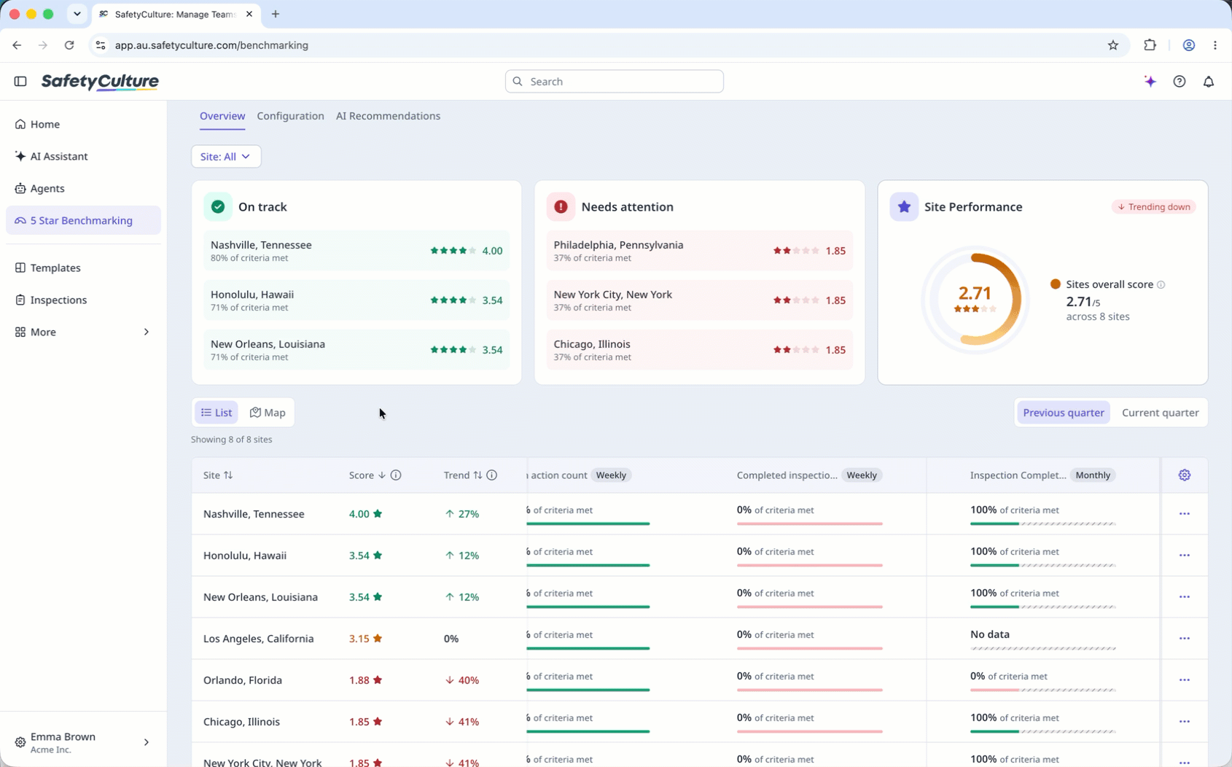
Task: Open more options for Chicago, Illinois row
Action: (x=1185, y=722)
